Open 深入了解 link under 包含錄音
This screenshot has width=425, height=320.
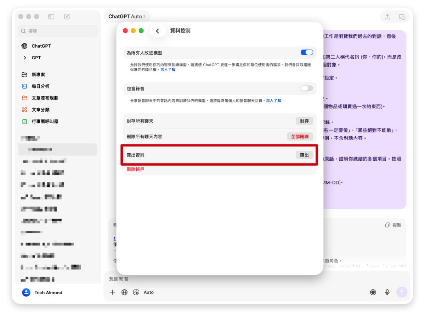(274, 101)
